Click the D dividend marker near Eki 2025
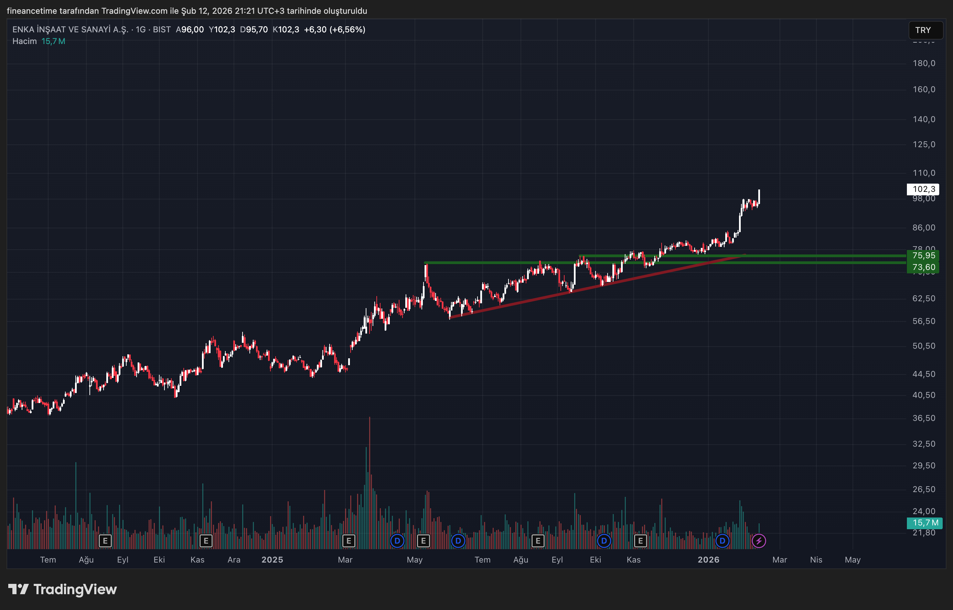 point(604,541)
